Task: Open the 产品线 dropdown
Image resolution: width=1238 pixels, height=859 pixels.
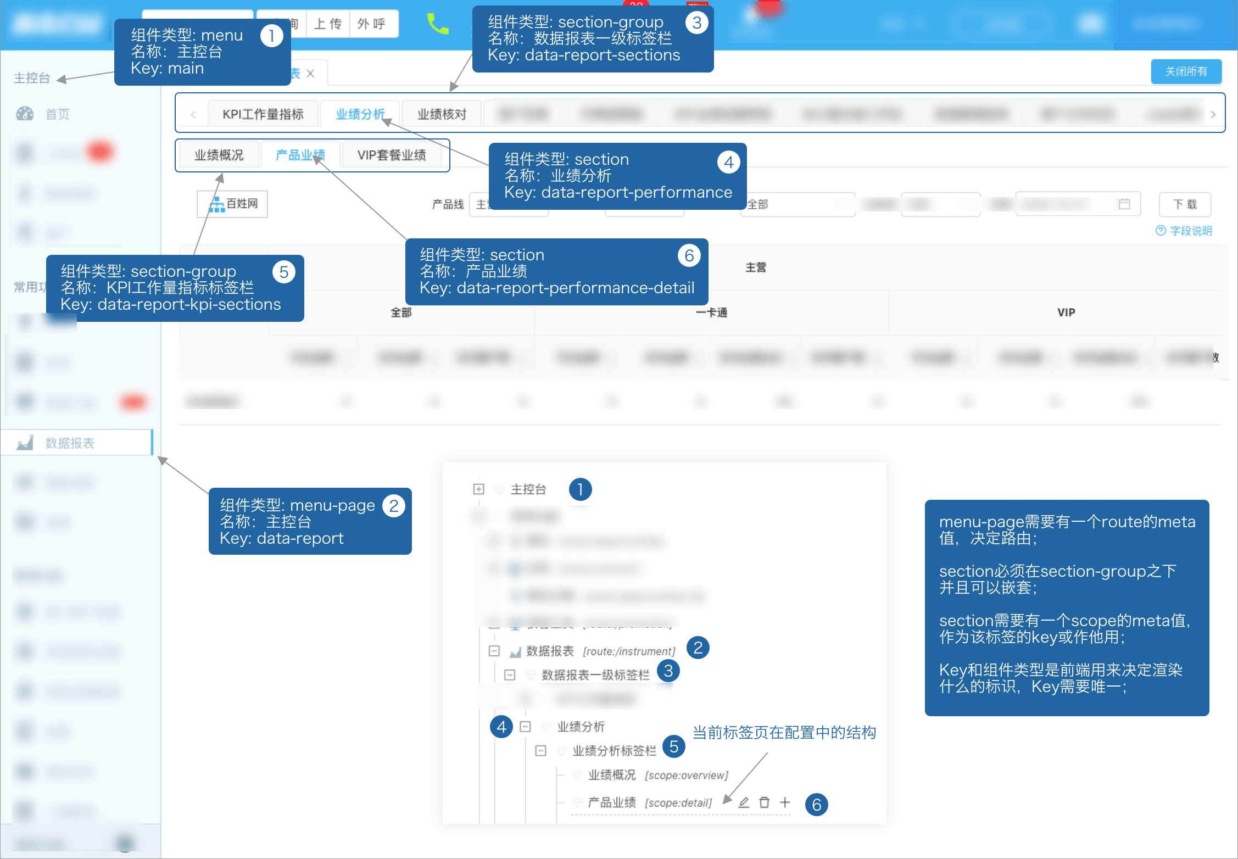Action: coord(509,204)
